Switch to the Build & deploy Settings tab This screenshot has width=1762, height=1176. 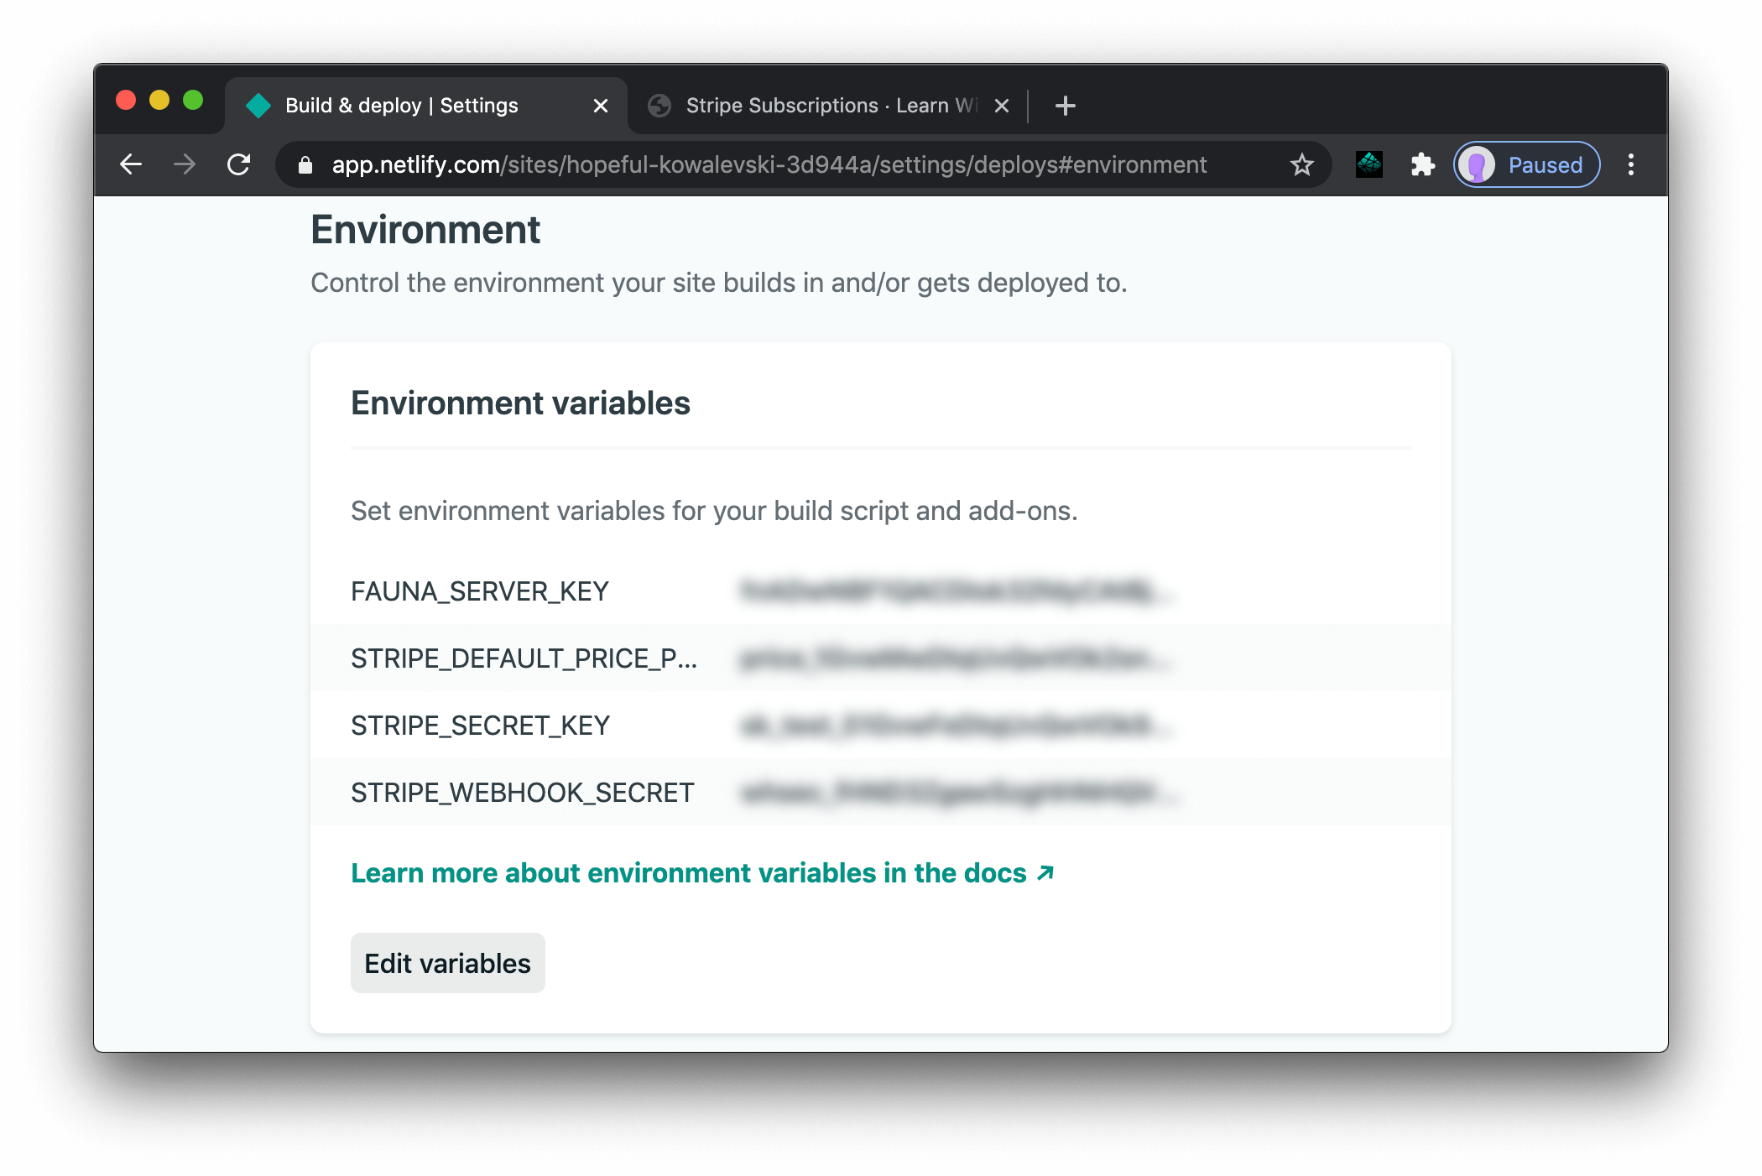click(401, 105)
